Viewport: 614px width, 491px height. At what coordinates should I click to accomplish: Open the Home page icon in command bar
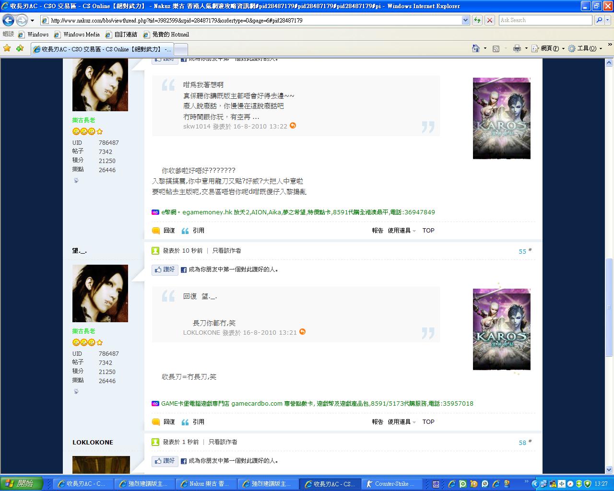click(475, 48)
